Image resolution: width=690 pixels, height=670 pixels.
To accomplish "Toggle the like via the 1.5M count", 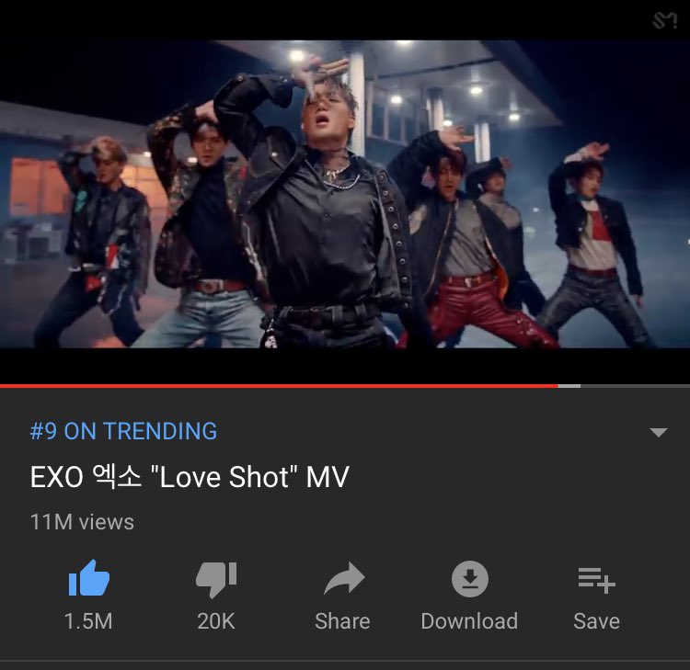I will [x=88, y=621].
